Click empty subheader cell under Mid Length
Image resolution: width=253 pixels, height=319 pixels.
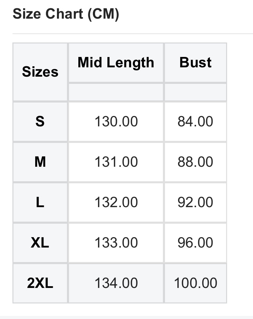point(116,92)
